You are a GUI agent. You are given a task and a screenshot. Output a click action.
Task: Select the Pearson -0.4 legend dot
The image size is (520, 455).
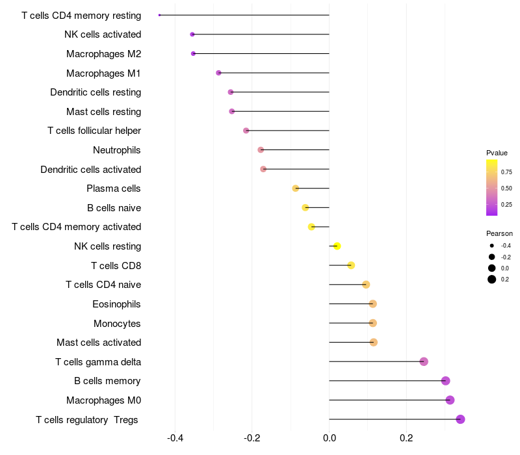(492, 246)
